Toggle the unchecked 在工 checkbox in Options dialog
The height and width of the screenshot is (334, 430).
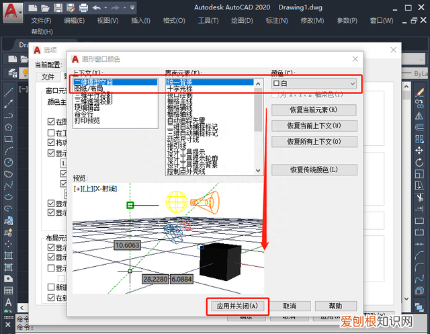click(x=51, y=132)
